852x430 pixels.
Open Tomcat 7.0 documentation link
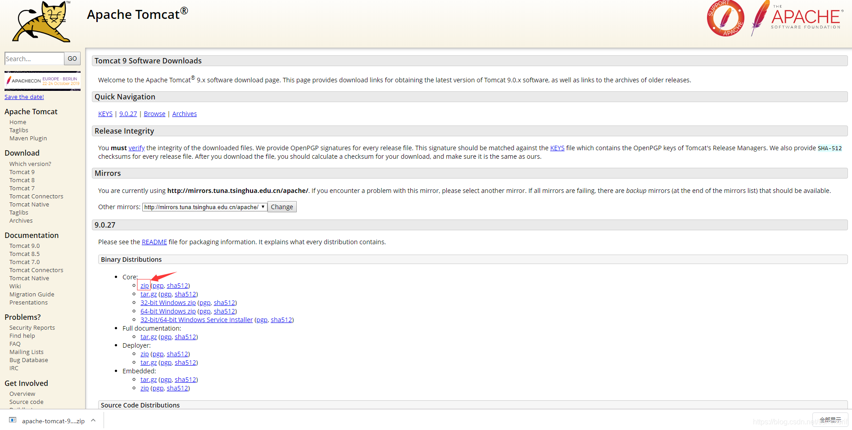pyautogui.click(x=24, y=262)
